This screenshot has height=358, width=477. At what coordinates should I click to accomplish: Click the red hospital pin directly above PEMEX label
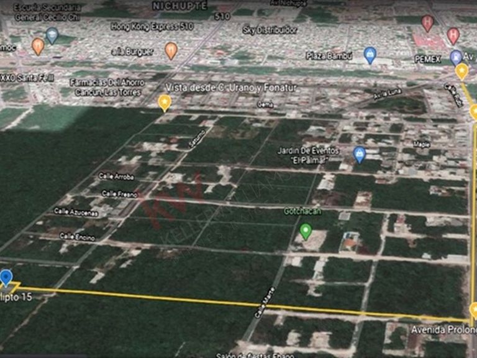tap(427, 24)
